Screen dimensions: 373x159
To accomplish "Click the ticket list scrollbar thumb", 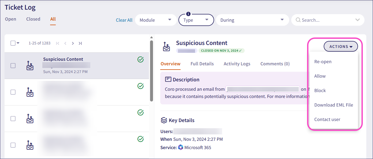I will pos(151,71).
